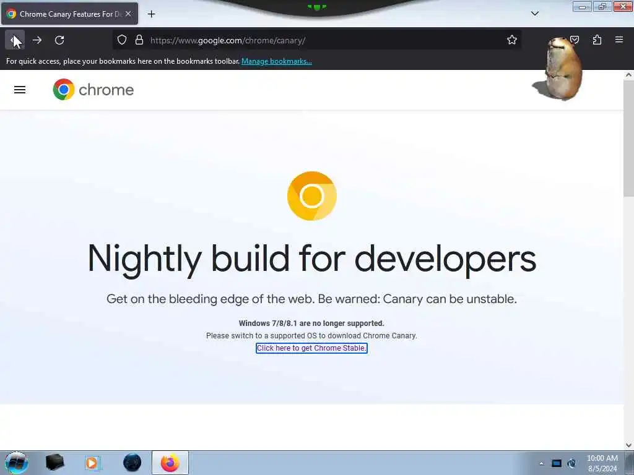The width and height of the screenshot is (634, 475).
Task: Reload the current page
Action: point(59,40)
